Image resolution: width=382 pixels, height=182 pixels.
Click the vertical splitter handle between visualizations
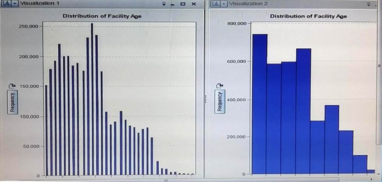tap(206, 100)
